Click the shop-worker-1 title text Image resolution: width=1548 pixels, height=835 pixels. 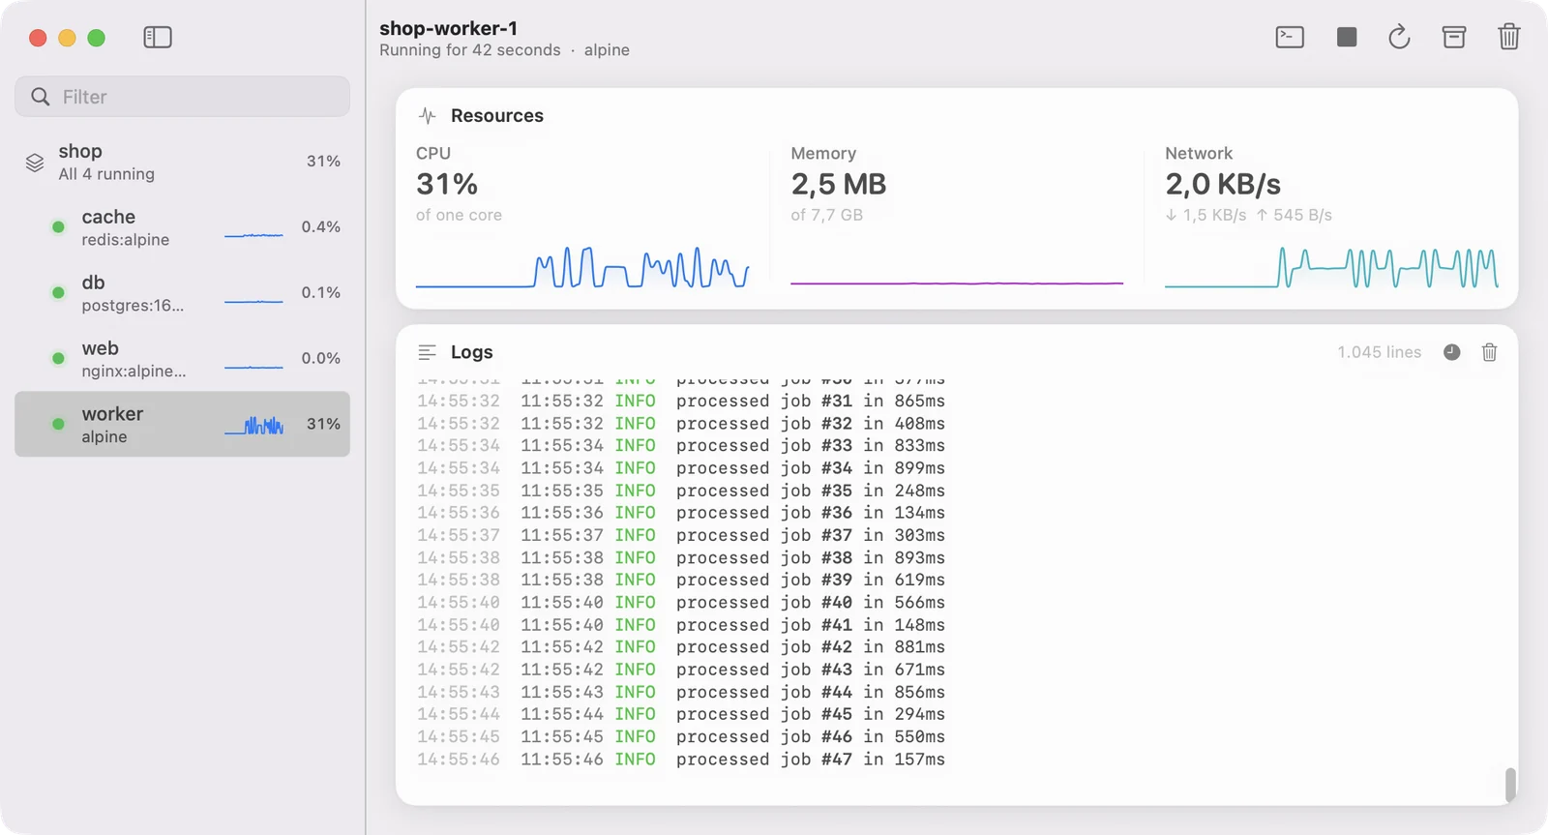449,28
